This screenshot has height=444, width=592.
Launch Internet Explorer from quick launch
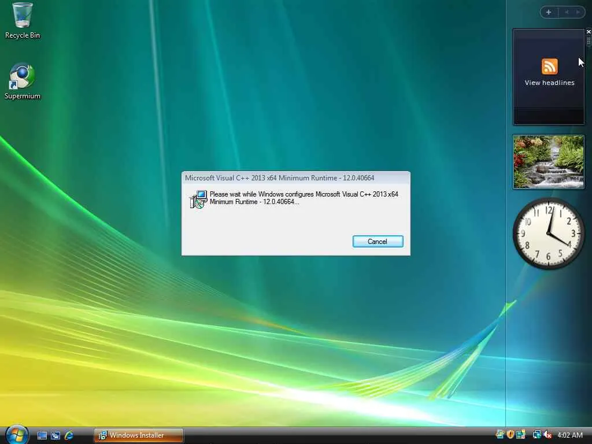click(69, 435)
